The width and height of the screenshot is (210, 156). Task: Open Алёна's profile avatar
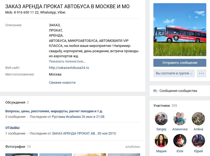point(198,119)
